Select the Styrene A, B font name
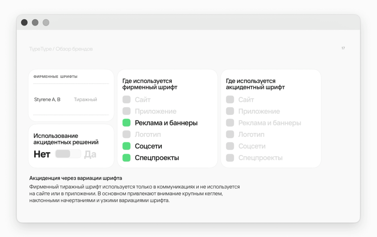Viewport: 377px width, 237px height. click(x=47, y=99)
